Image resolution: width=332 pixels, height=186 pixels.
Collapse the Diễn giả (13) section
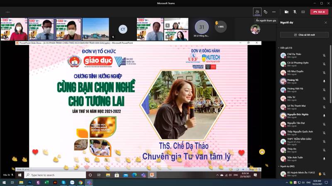(x=279, y=48)
